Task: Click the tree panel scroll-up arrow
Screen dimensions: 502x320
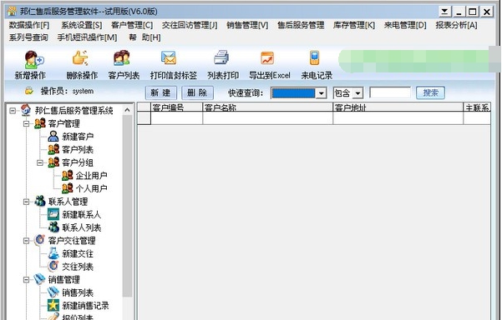Action: (128, 110)
